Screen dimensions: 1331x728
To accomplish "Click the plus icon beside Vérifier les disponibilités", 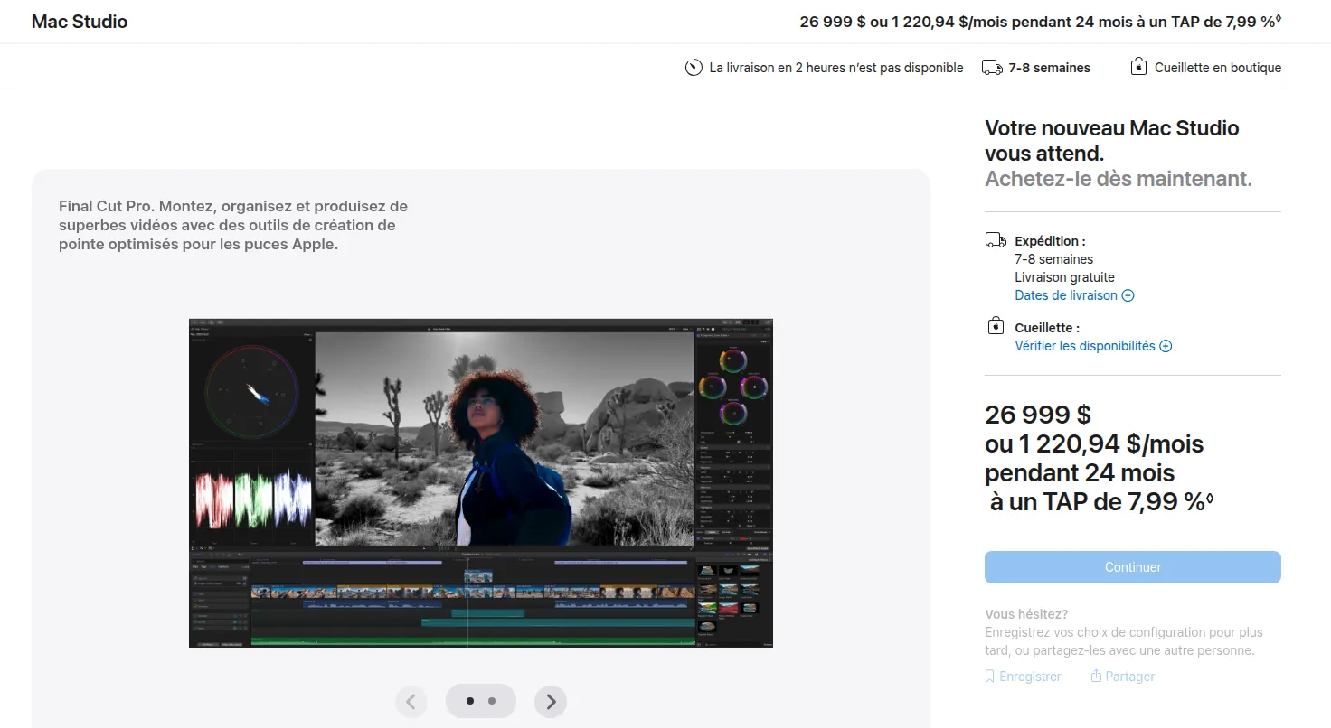I will tap(1166, 346).
